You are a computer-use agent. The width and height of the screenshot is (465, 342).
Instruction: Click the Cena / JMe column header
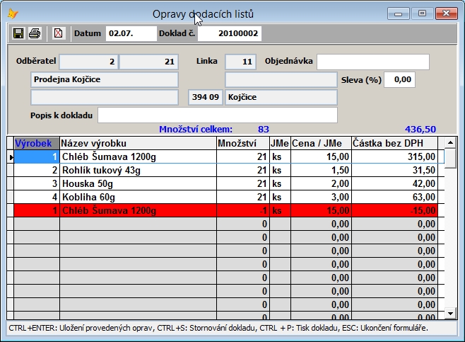[321, 143]
